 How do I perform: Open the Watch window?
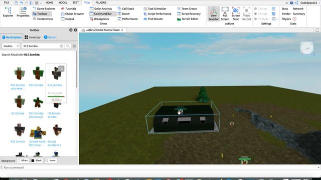tap(124, 13)
